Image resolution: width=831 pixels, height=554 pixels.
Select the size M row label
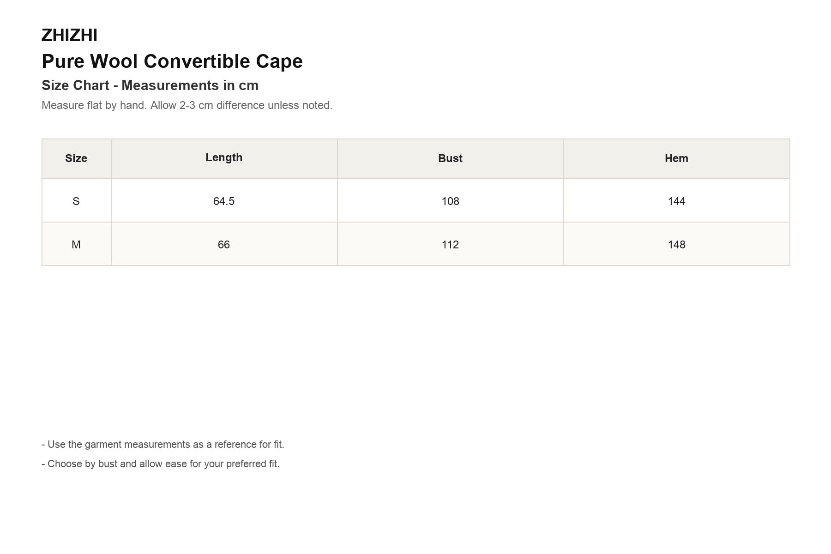pyautogui.click(x=76, y=245)
